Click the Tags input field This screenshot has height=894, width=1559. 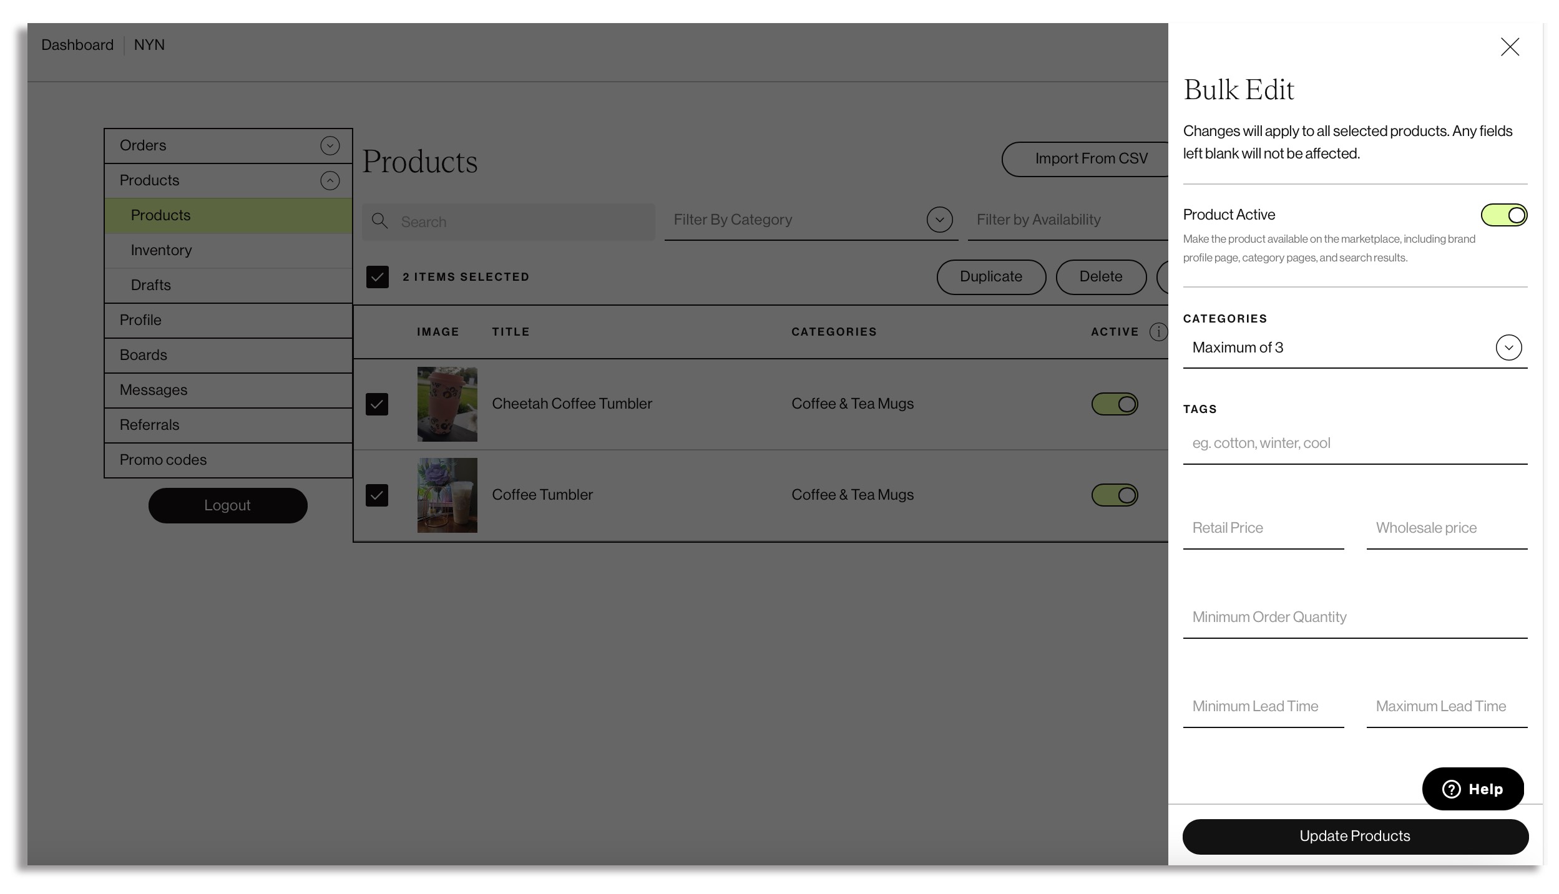pos(1354,443)
